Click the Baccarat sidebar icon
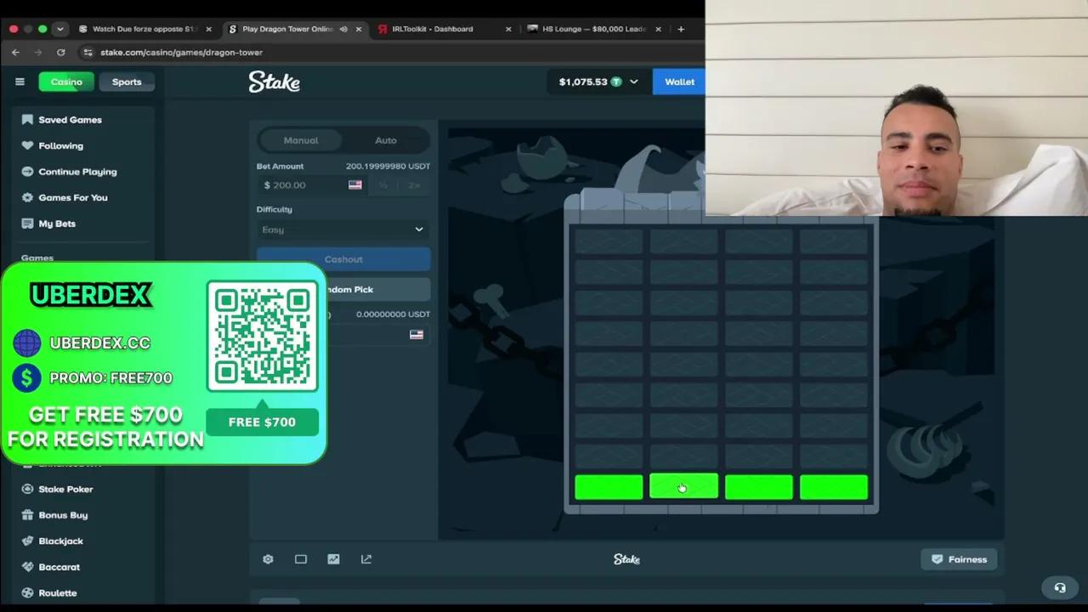Image resolution: width=1088 pixels, height=612 pixels. (27, 567)
